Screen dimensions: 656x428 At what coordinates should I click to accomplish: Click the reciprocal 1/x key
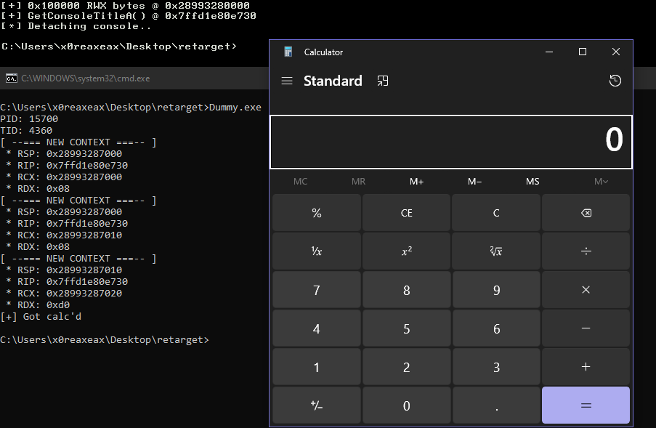tap(317, 251)
